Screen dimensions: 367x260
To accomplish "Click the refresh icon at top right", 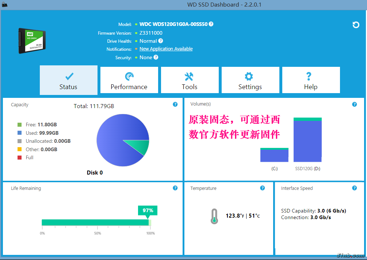I will click(356, 25).
